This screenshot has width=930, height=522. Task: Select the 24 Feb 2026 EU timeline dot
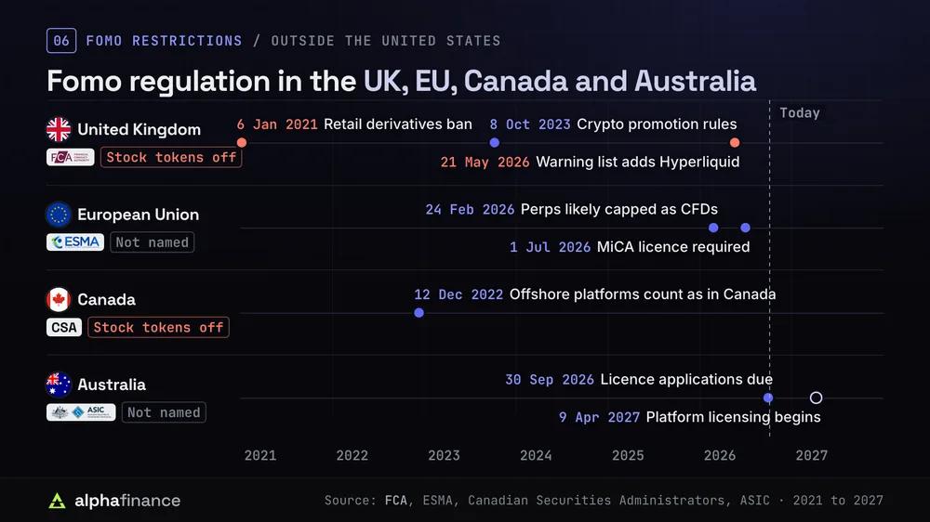[713, 228]
